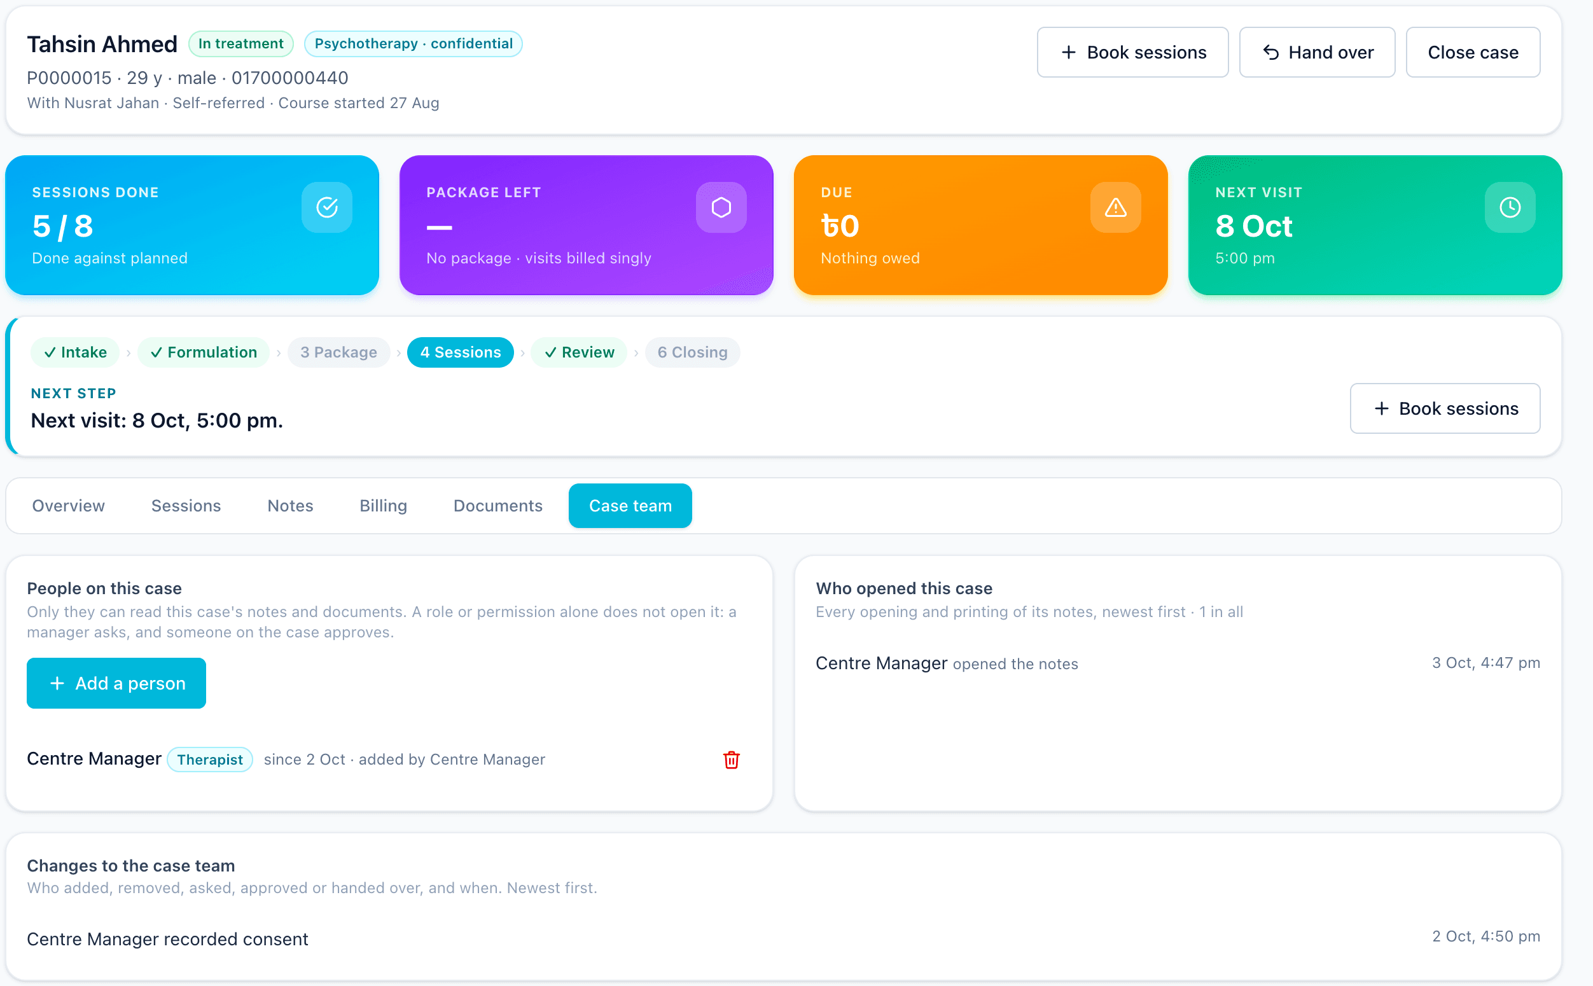
Task: Click the 'Centre Manager recorded consent' entry
Action: point(167,939)
